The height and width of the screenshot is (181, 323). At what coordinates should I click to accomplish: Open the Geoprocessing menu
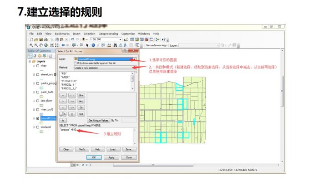(108, 34)
